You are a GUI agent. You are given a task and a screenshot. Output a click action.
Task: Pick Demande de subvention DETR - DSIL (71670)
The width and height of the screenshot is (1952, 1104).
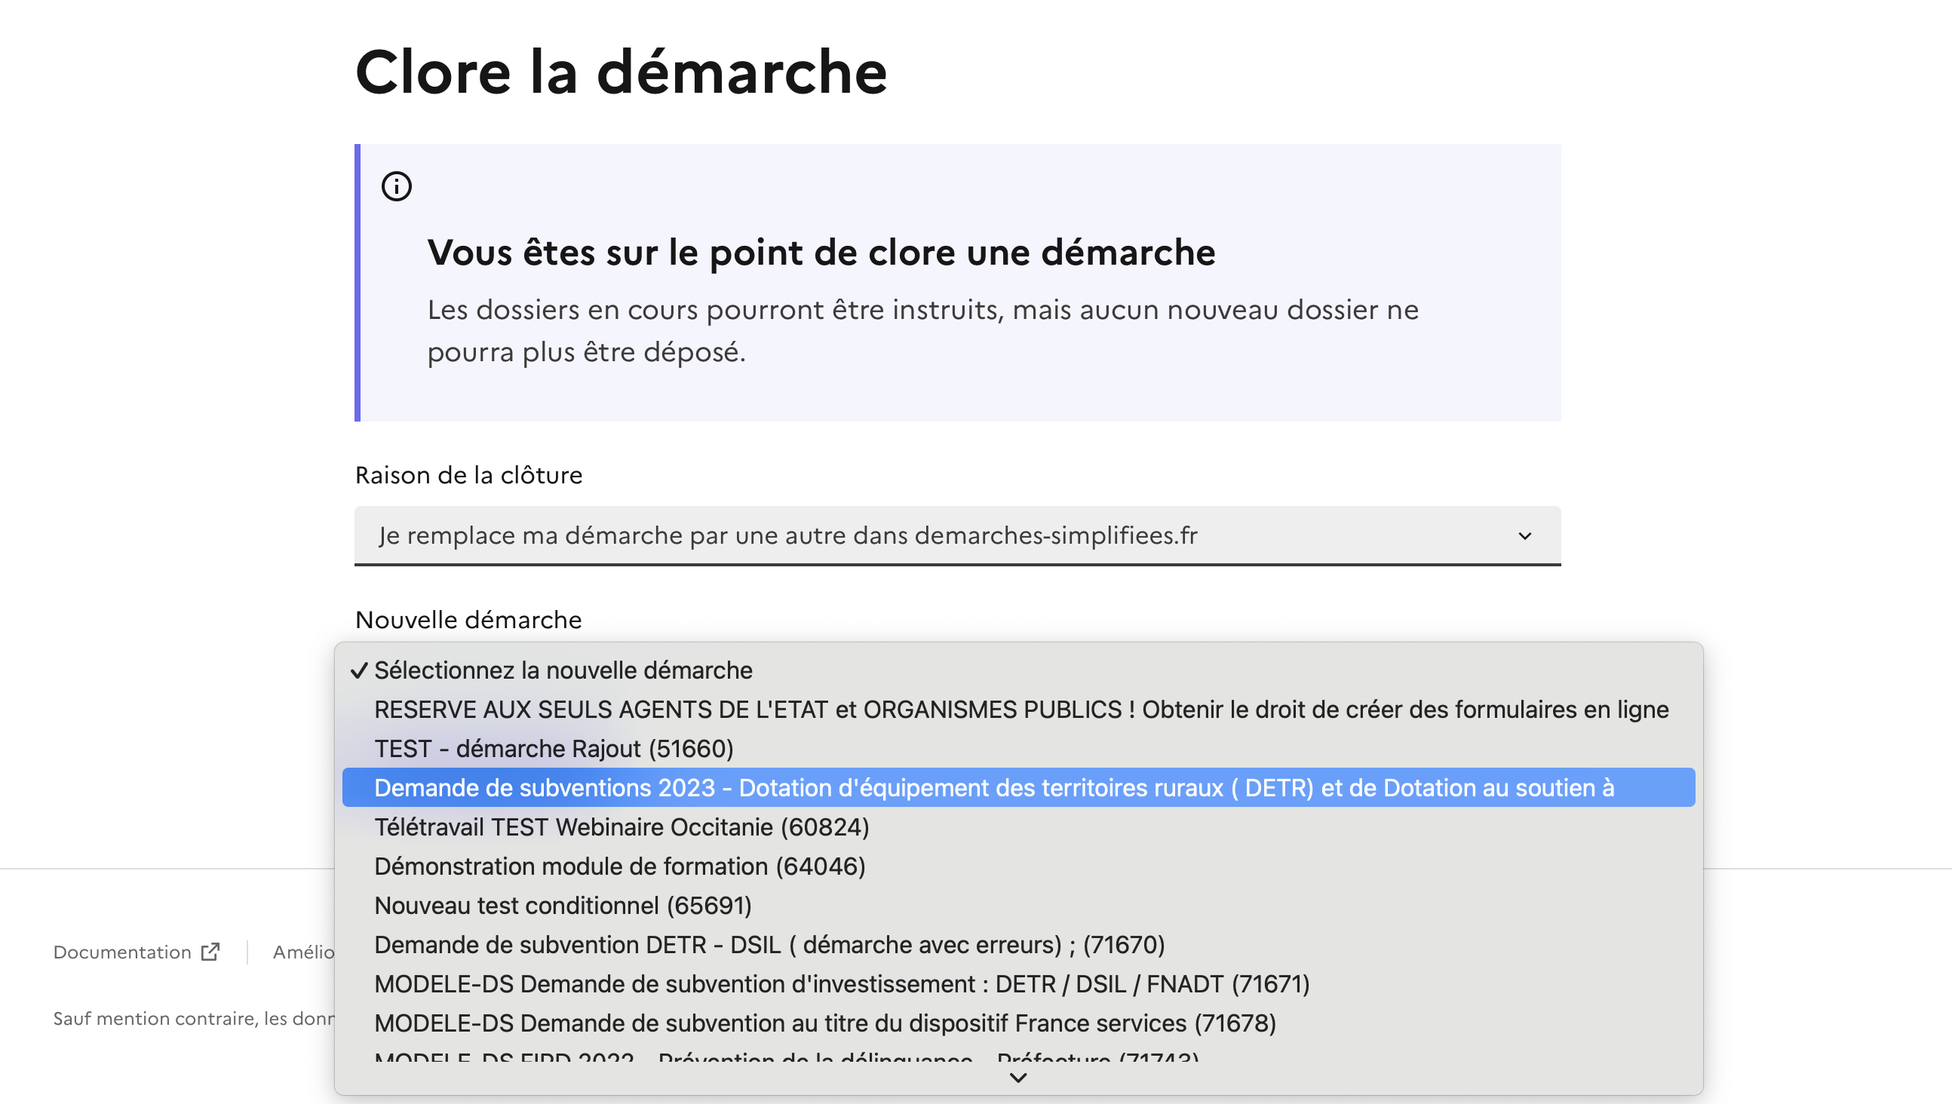[x=769, y=945]
